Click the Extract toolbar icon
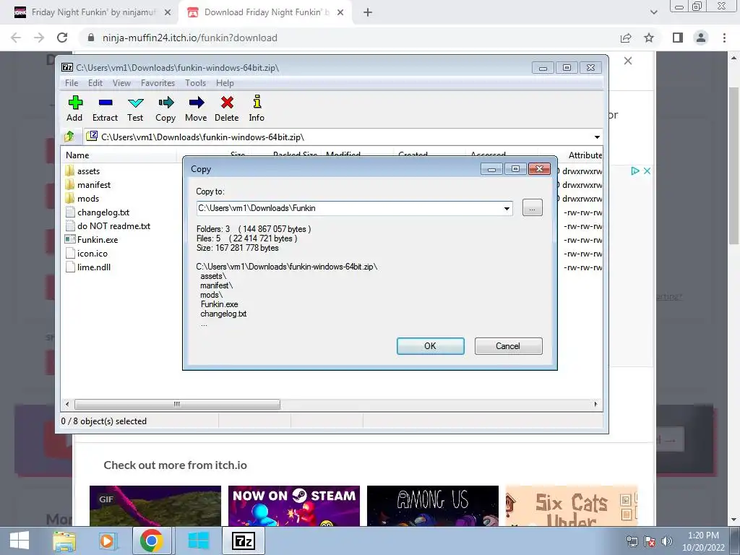This screenshot has width=740, height=555. (105, 108)
